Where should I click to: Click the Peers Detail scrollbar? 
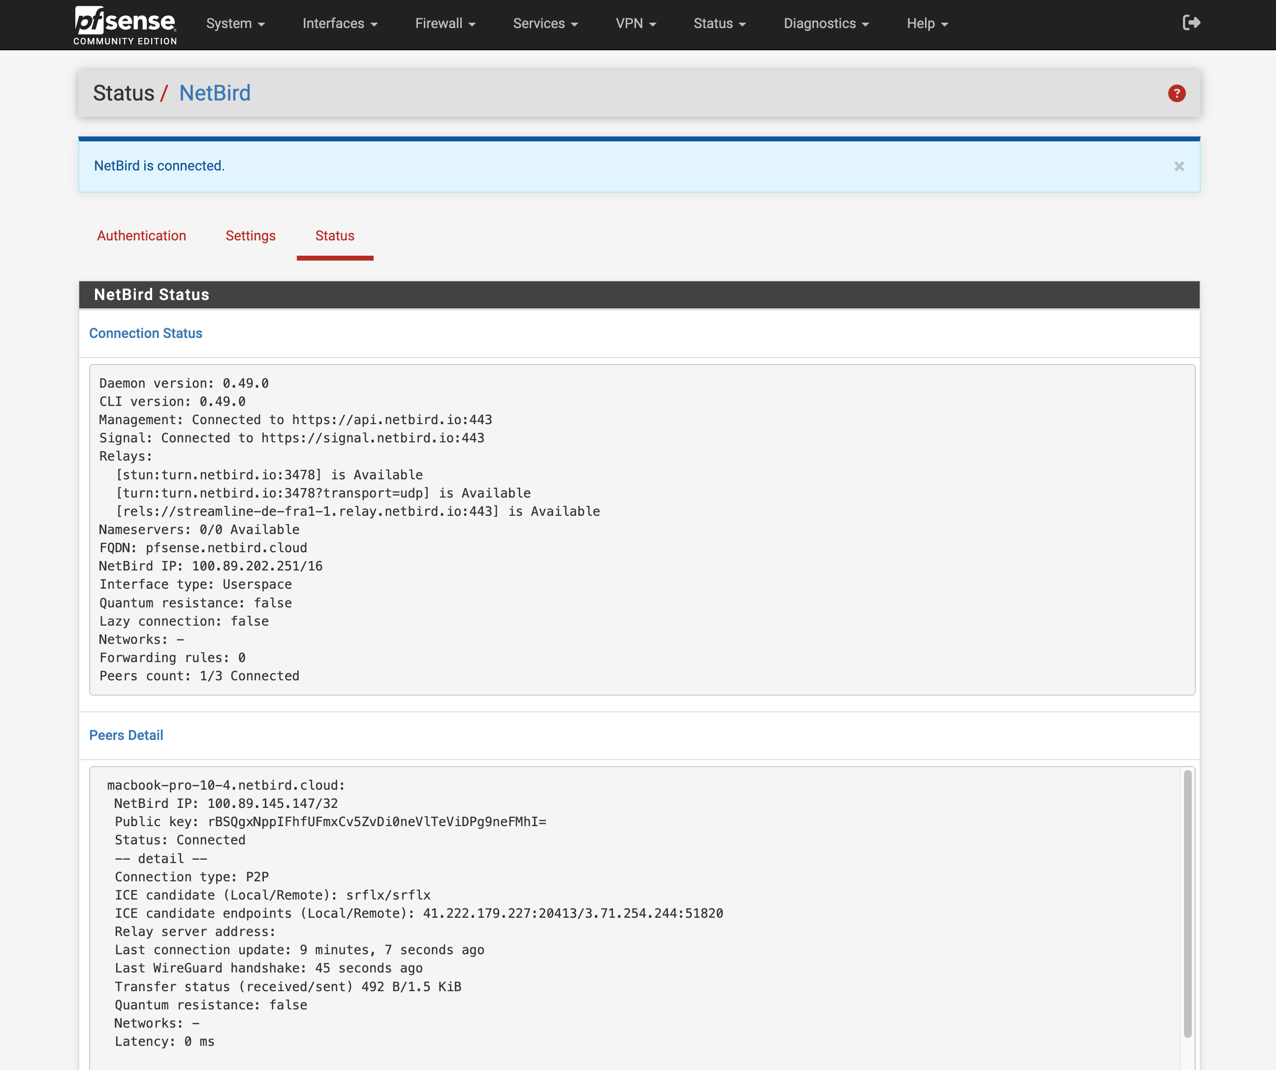click(x=1187, y=903)
